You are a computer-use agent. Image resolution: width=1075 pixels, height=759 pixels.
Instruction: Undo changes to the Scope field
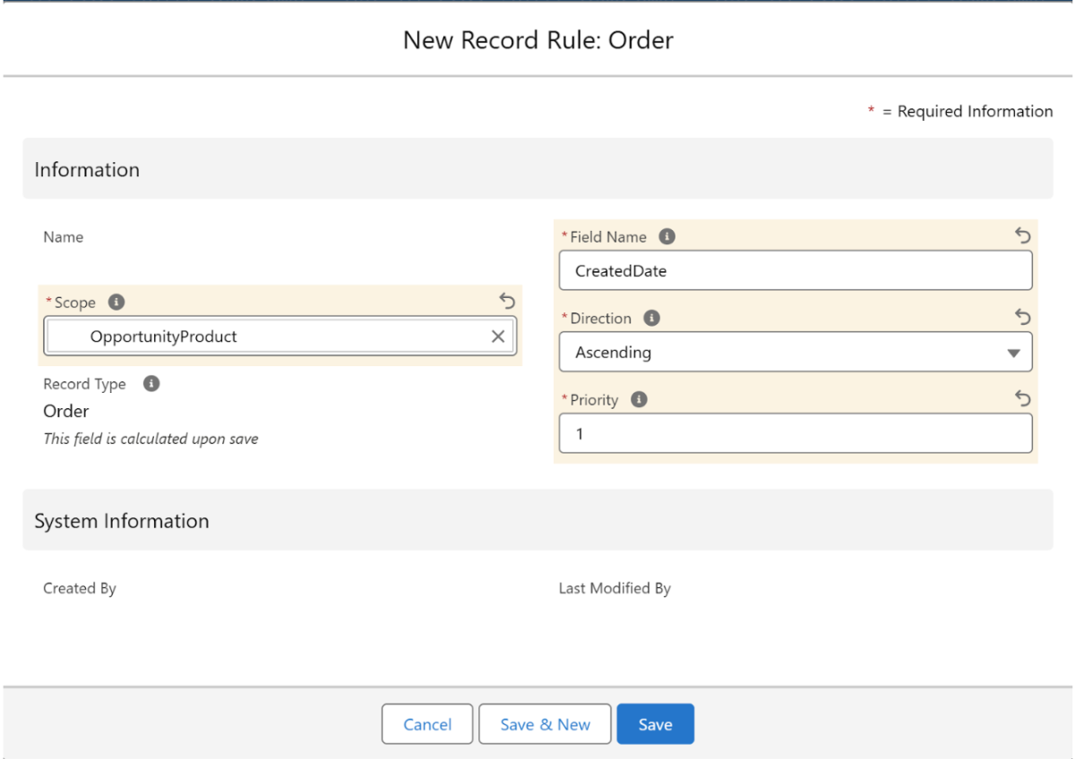click(x=507, y=301)
